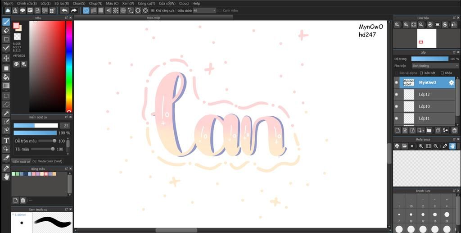This screenshot has height=233, width=461.
Task: Click the Redo arrow button
Action: pyautogui.click(x=74, y=11)
